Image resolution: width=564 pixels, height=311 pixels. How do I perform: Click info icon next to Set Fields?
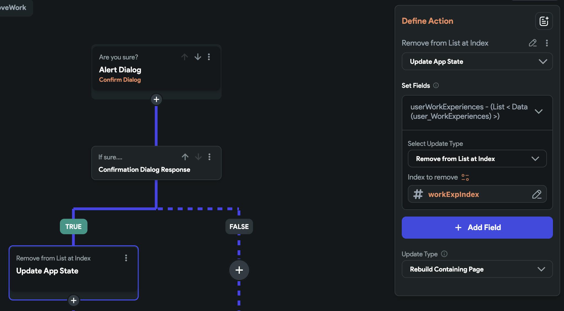pyautogui.click(x=436, y=85)
